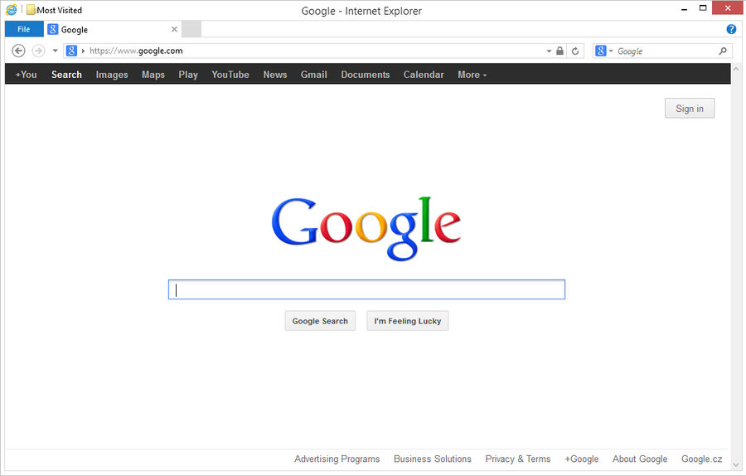Click the Google tab favicon
The image size is (746, 476).
pos(53,29)
